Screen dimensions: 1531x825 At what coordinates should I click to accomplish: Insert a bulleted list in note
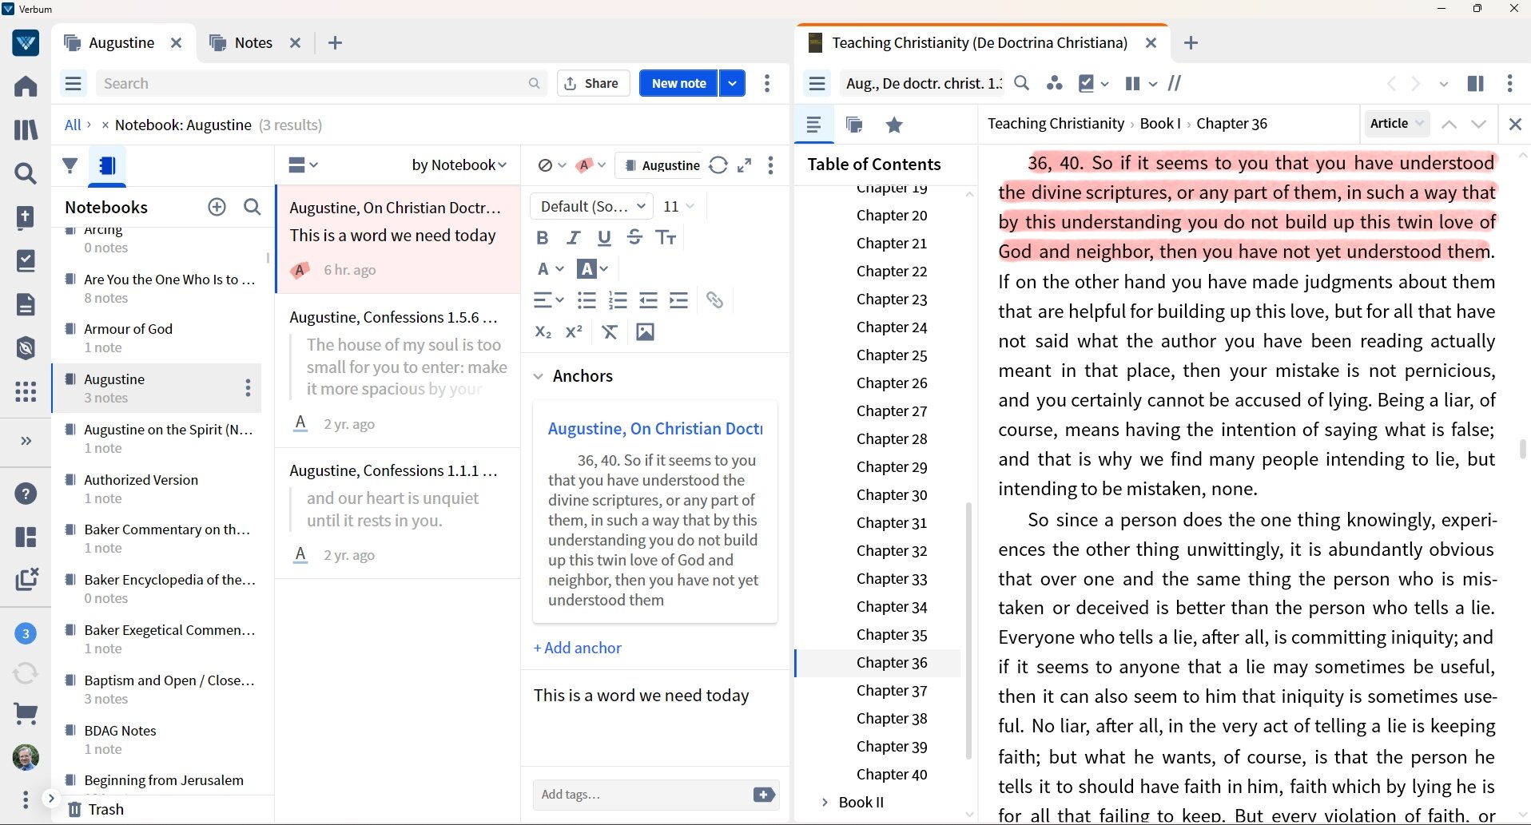click(x=587, y=300)
